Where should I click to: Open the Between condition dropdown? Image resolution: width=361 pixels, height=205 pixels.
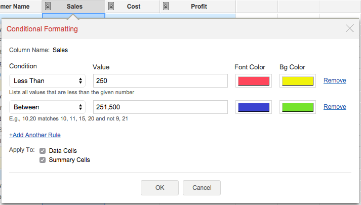point(48,107)
